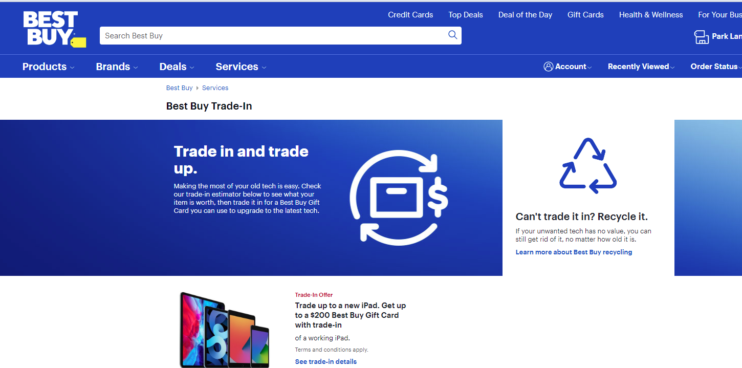Click the Park Lane store name
742x368 pixels.
click(x=727, y=36)
